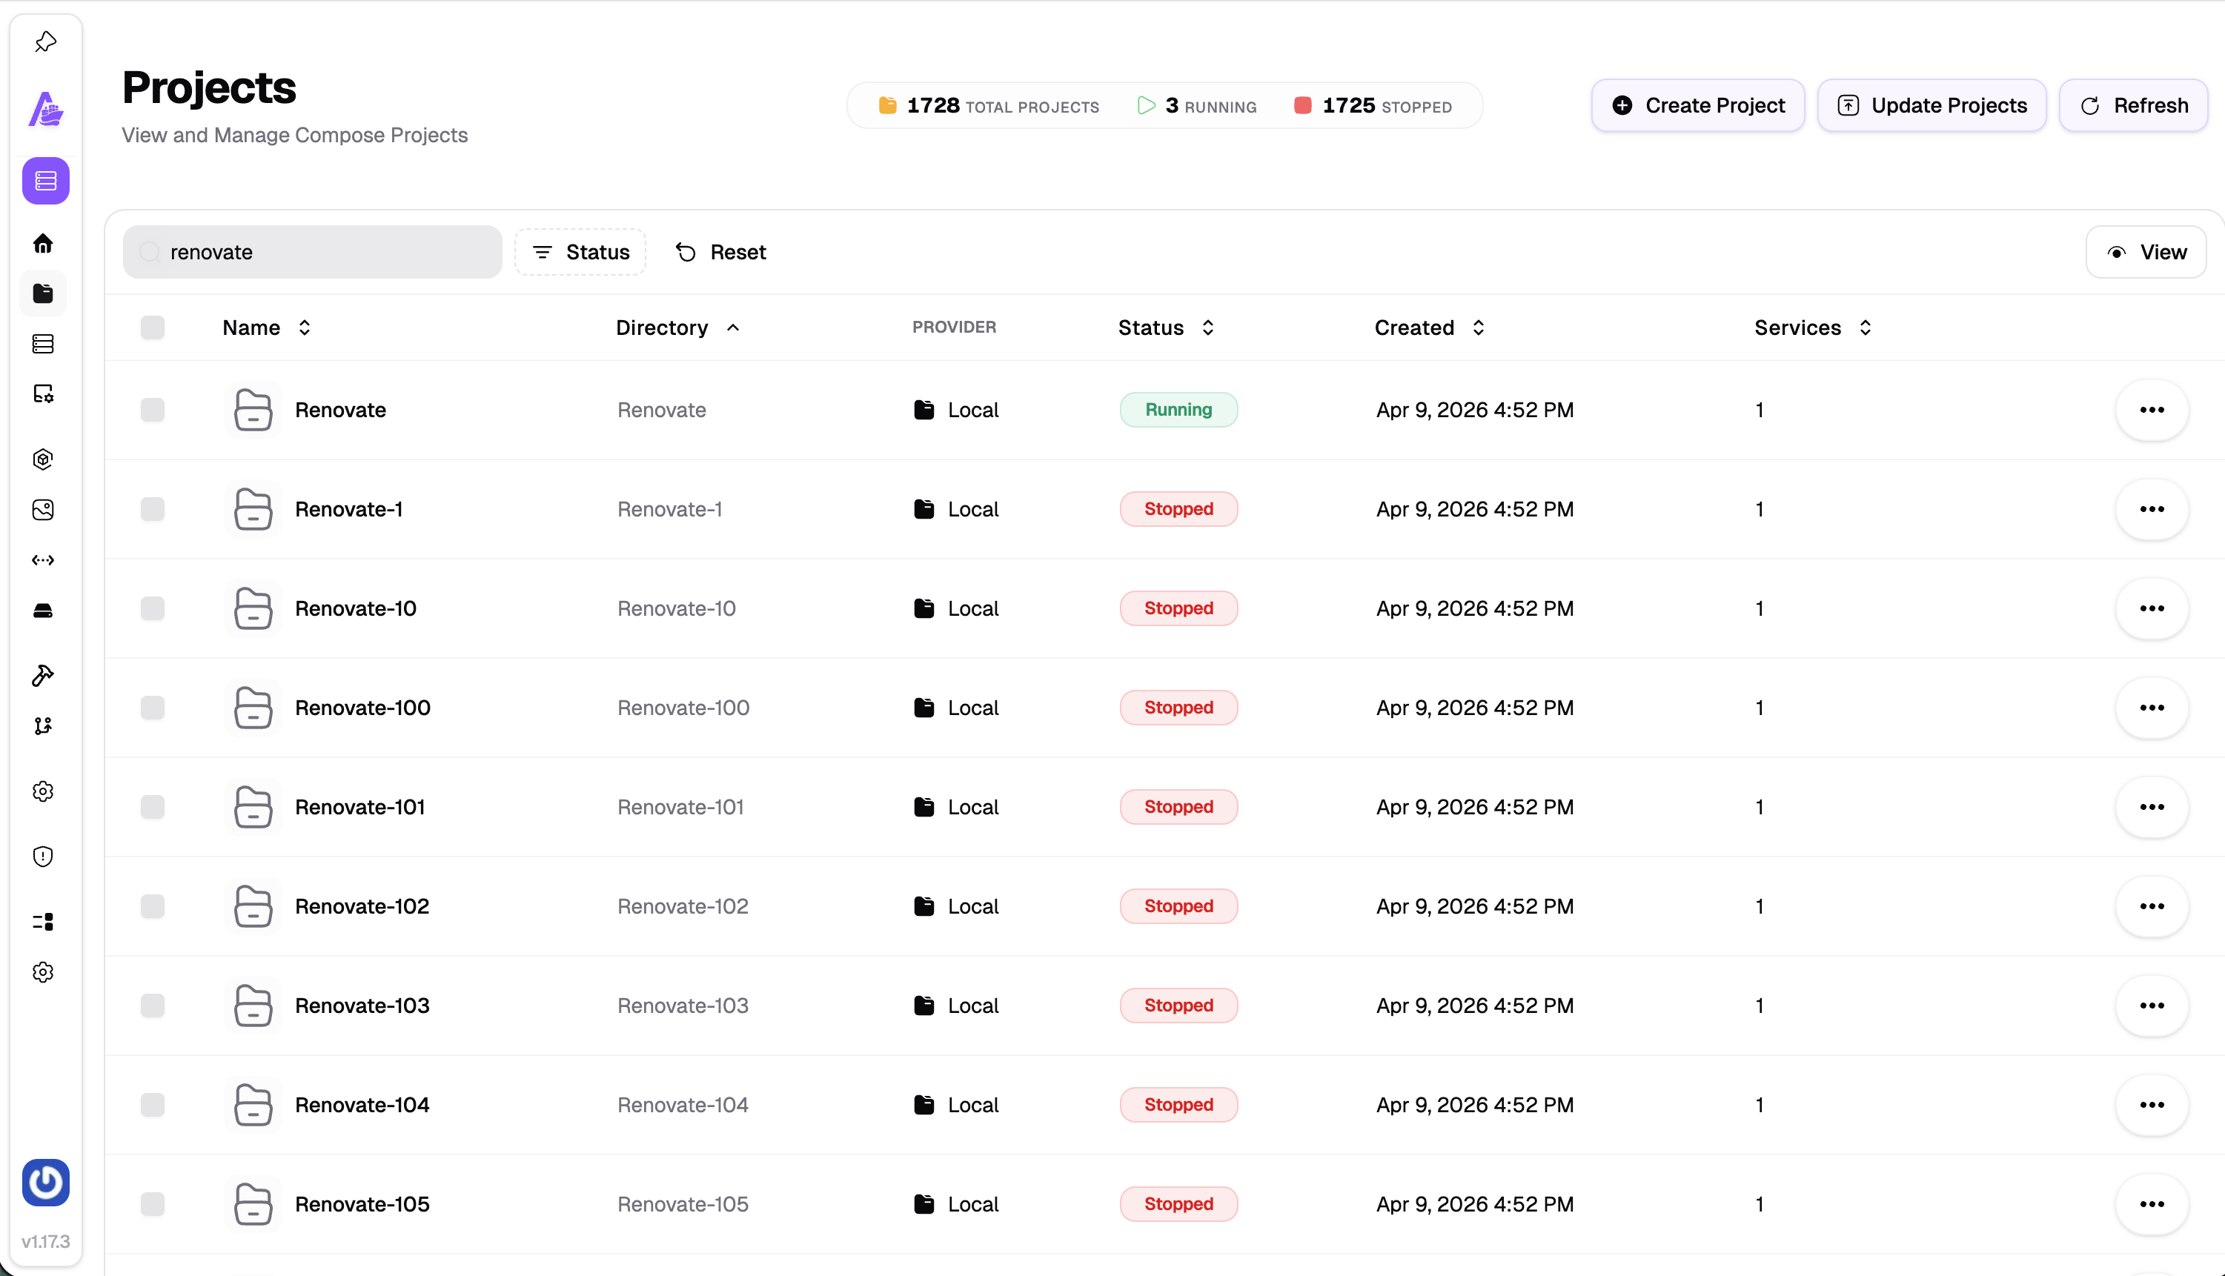The image size is (2225, 1276).
Task: Click the power button at sidebar bottom
Action: click(x=44, y=1182)
